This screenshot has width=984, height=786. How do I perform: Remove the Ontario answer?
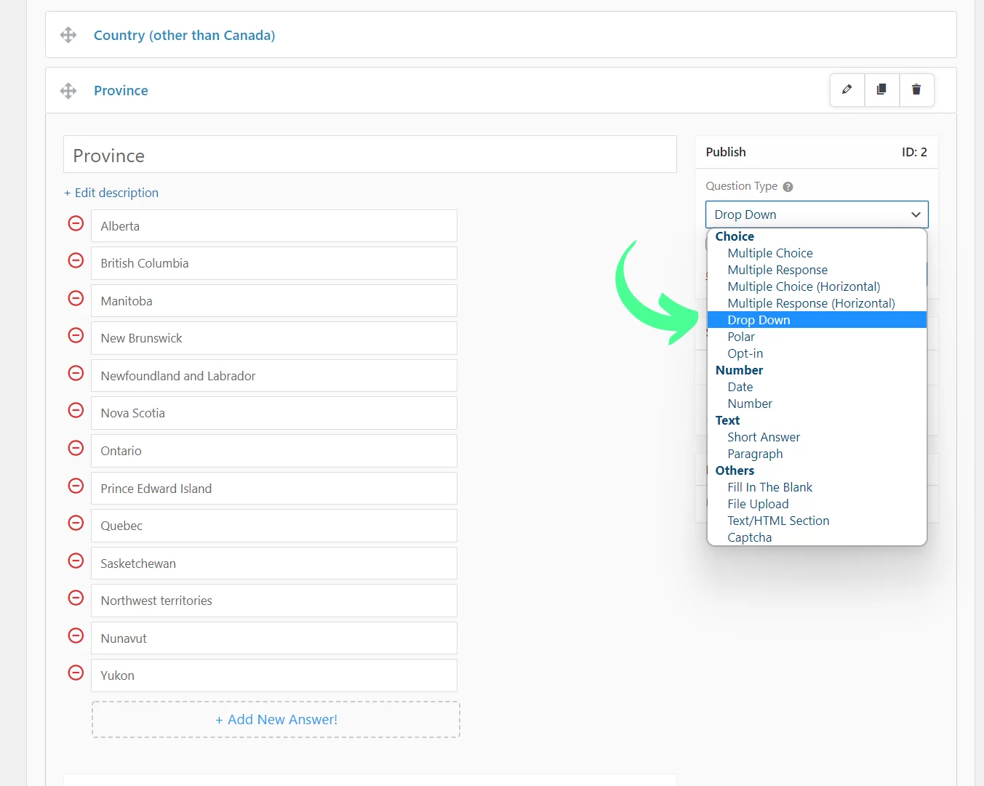pos(76,448)
